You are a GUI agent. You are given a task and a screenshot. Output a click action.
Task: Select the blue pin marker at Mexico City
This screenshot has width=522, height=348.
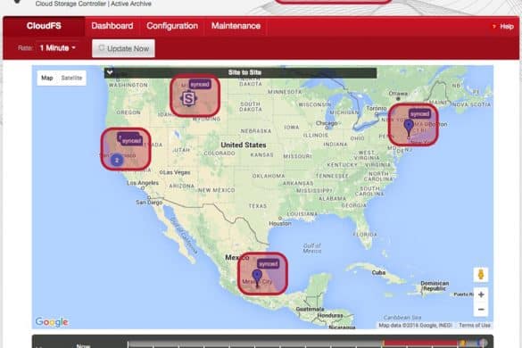pyautogui.click(x=257, y=278)
